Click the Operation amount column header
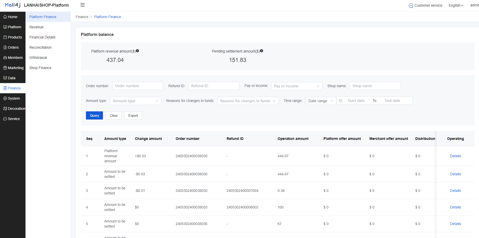Viewport: 479px width, 238px height. click(x=293, y=139)
